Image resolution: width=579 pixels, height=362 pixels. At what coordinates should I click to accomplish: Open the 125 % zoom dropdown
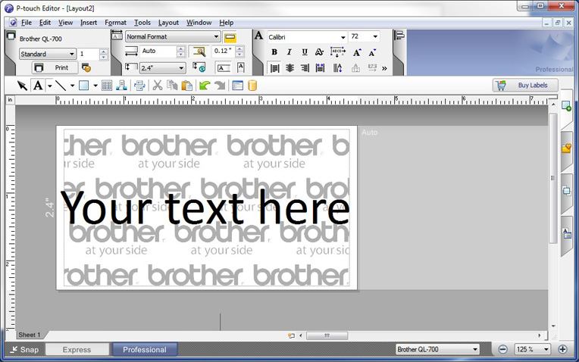[546, 349]
